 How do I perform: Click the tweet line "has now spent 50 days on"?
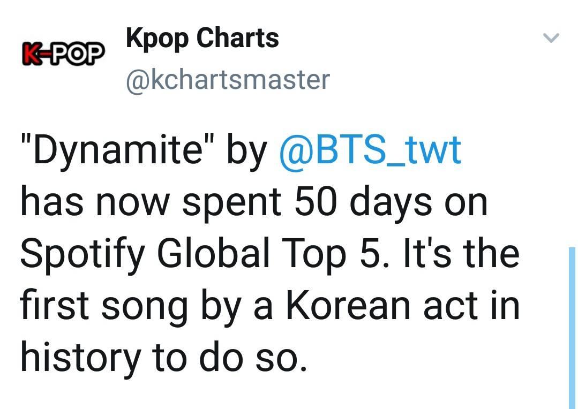[x=254, y=202]
